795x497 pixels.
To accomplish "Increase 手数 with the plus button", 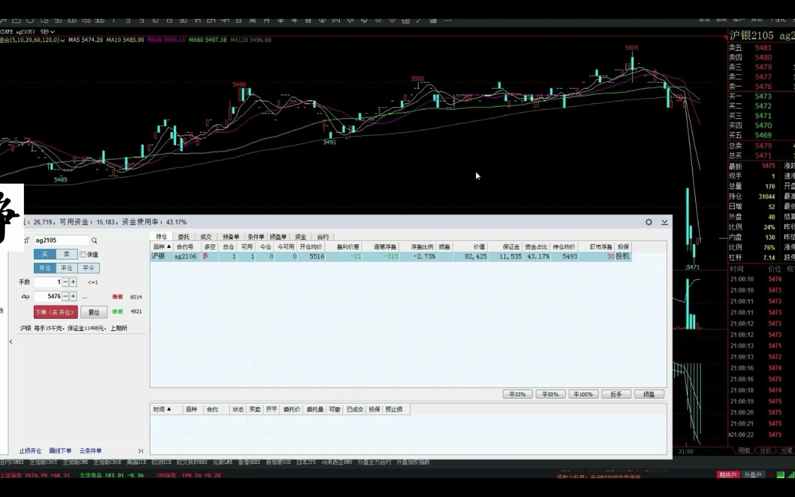I will [73, 282].
